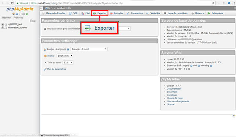
Task: Open the Bases de données tab
Action: pyautogui.click(x=54, y=13)
